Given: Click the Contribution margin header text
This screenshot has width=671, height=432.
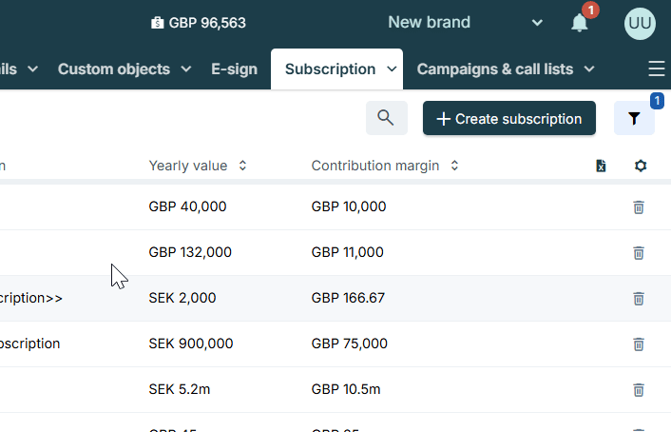Looking at the screenshot, I should click(375, 166).
